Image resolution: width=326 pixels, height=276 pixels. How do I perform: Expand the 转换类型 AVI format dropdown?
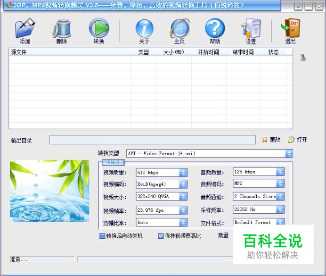pyautogui.click(x=289, y=154)
